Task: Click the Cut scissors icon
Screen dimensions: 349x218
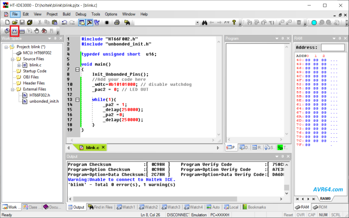Action: [40, 22]
